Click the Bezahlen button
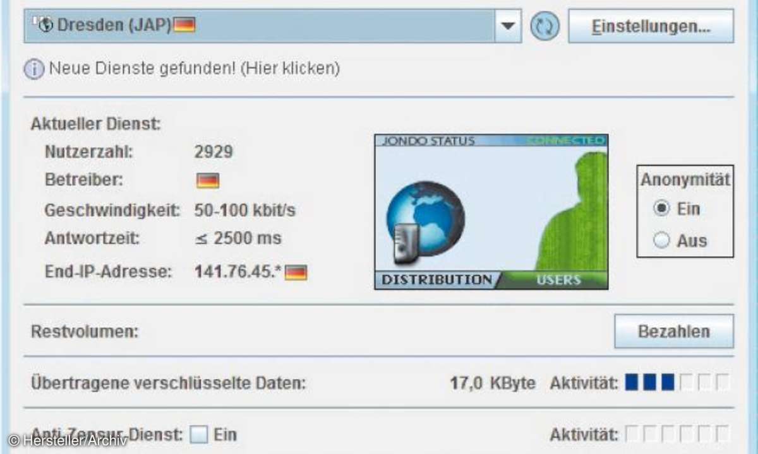The height and width of the screenshot is (454, 758). click(674, 332)
